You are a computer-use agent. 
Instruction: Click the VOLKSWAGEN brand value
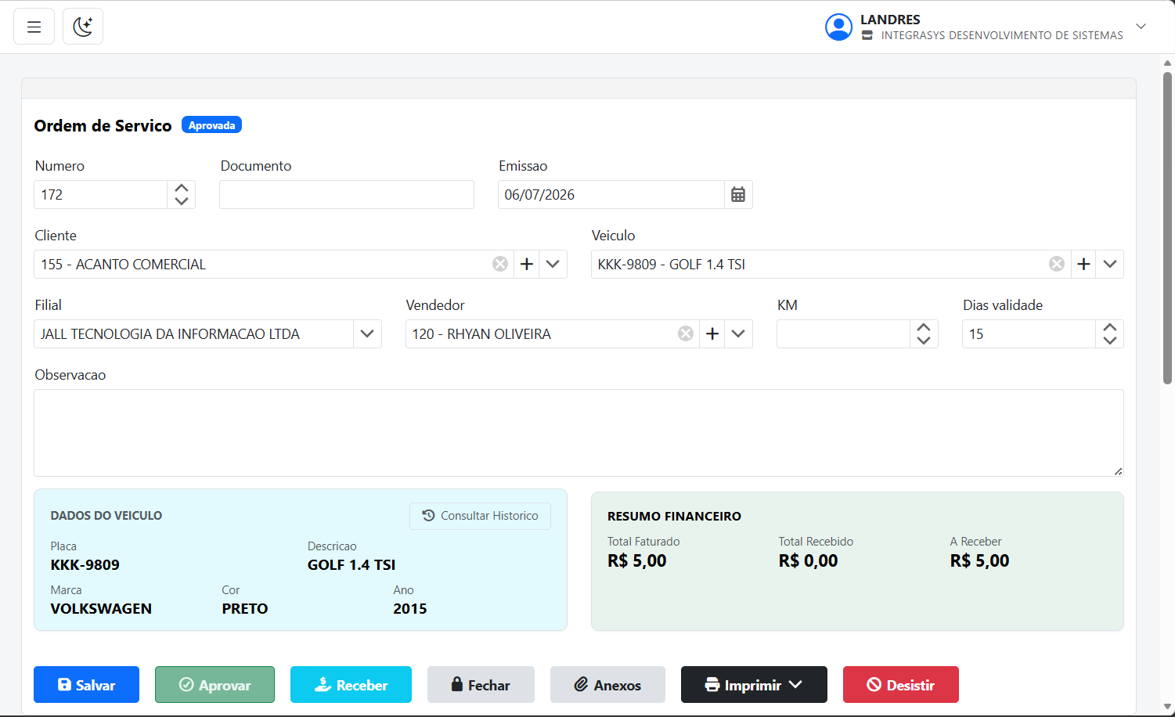[101, 609]
